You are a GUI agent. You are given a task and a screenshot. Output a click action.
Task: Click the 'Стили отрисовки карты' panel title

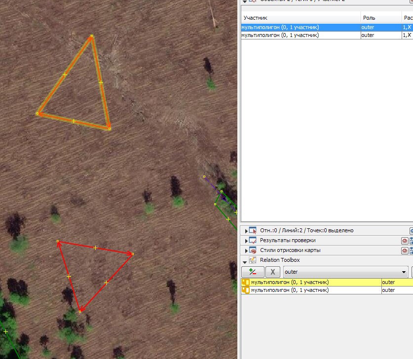290,251
